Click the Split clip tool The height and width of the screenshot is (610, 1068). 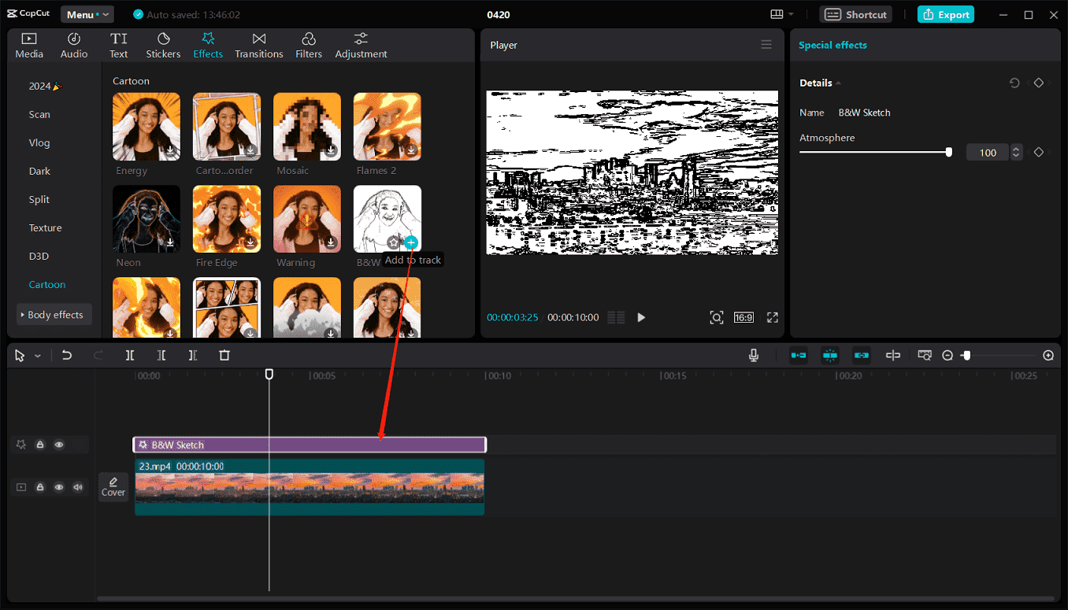coord(130,356)
